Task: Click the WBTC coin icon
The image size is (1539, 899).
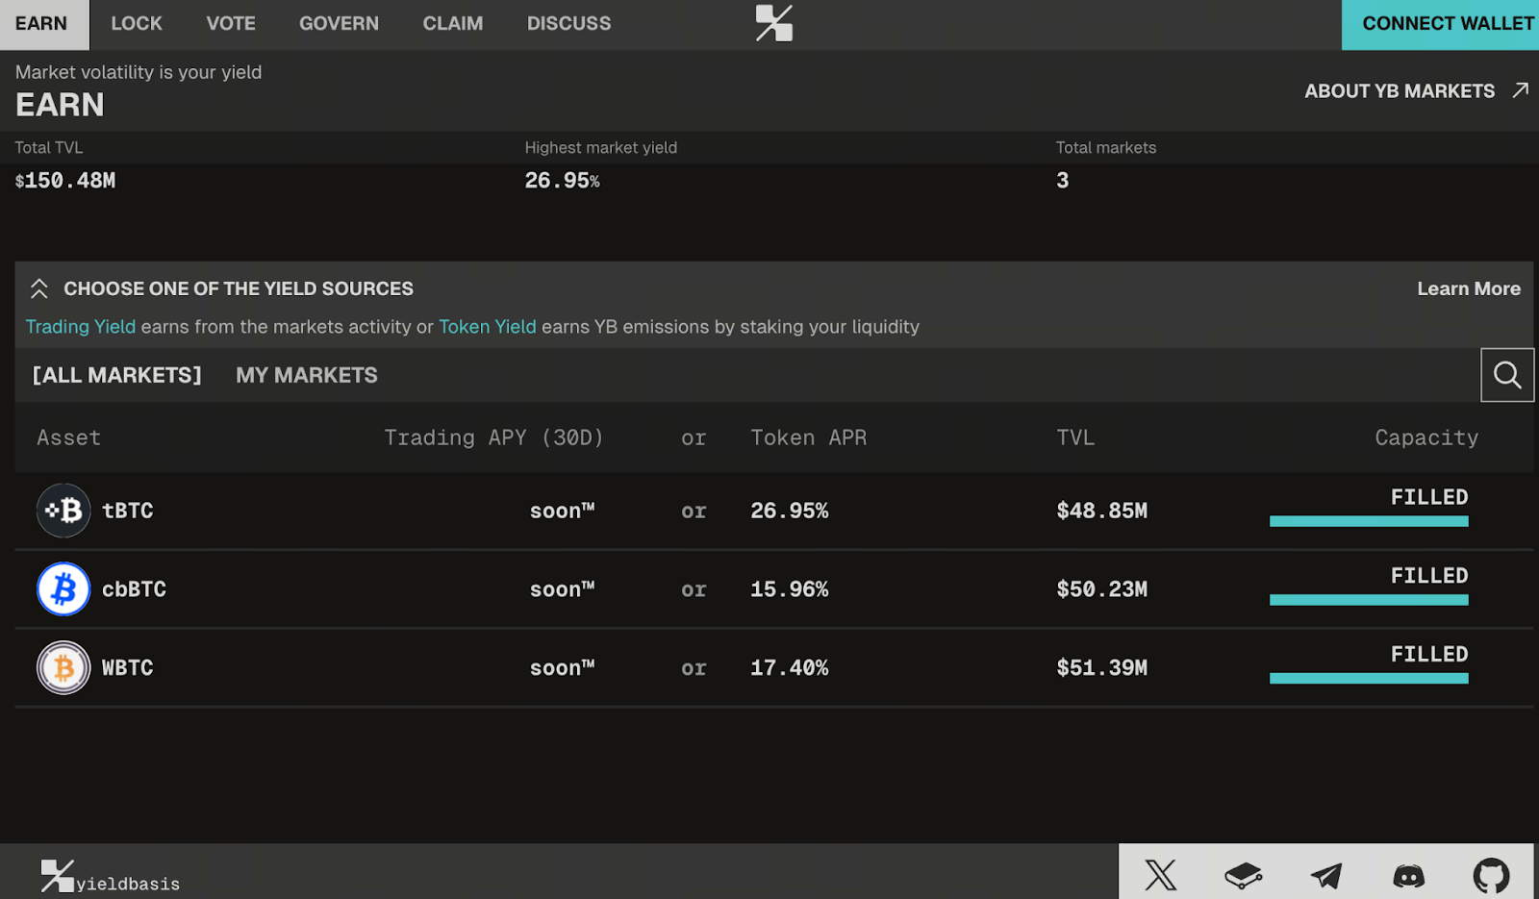Action: click(63, 668)
